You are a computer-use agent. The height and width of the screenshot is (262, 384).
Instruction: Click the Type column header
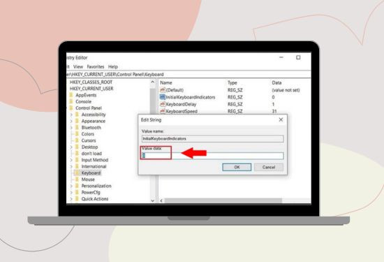232,82
